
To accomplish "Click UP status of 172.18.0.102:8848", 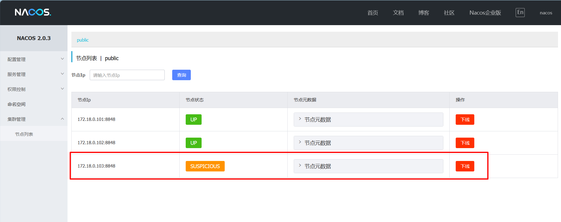I will click(193, 143).
